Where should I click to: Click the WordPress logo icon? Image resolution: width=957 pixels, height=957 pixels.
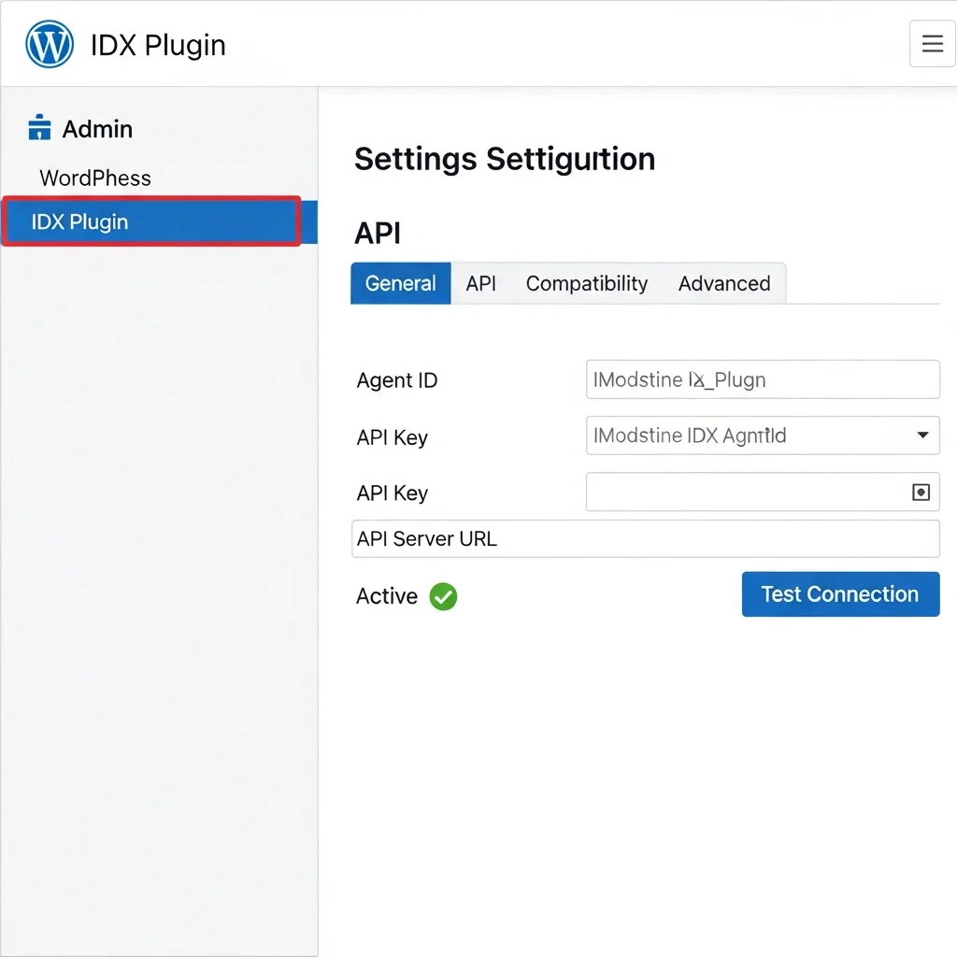click(50, 45)
